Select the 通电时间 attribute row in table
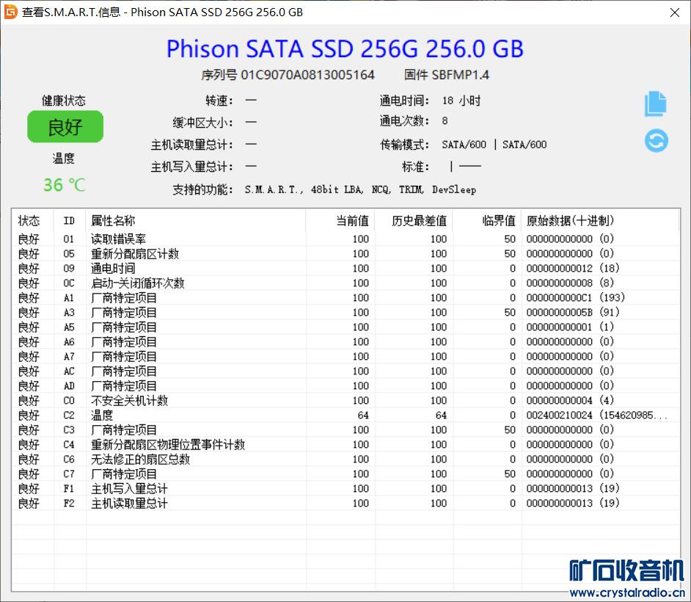 pos(345,268)
